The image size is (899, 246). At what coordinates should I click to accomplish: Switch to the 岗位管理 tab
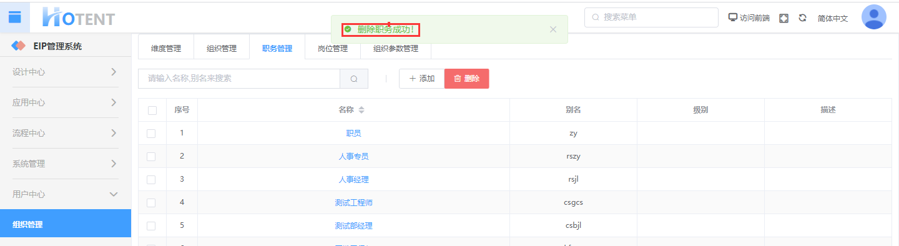point(333,48)
